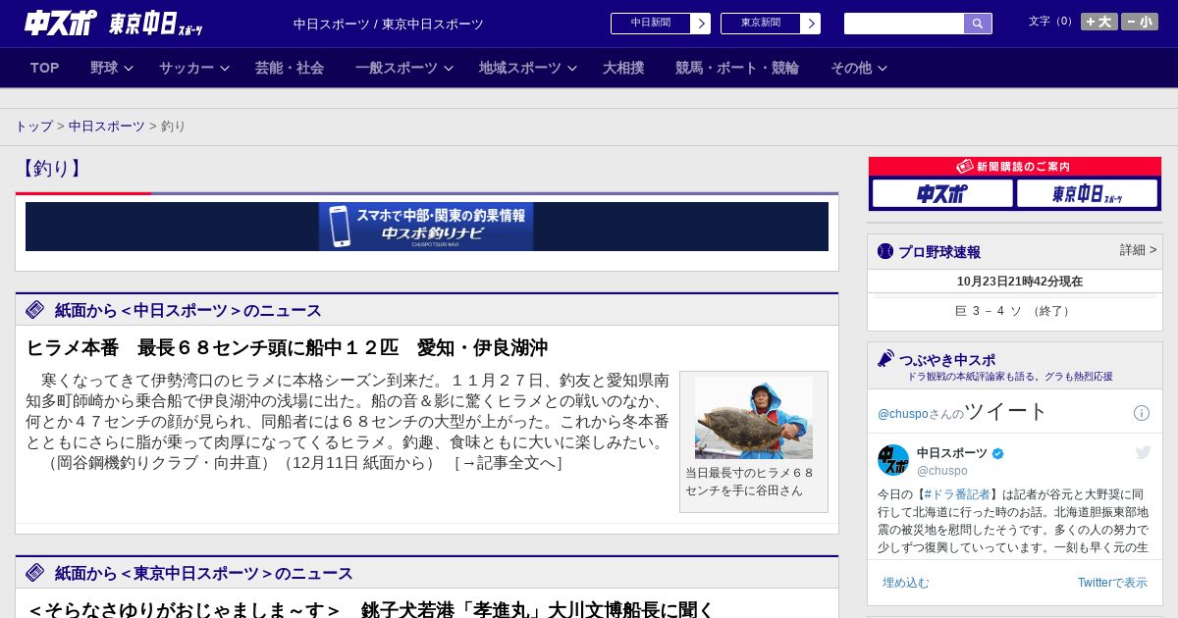Click the Twitter bird icon on tweet
Screen dimensions: 1178x618
pyautogui.click(x=1143, y=452)
